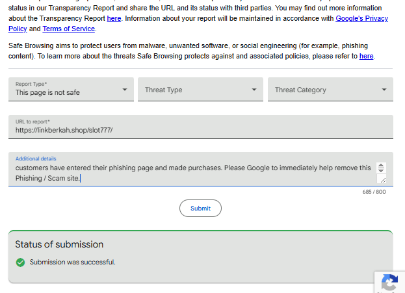This screenshot has width=405, height=293.
Task: Click the Additional details scroll up arrow
Action: (x=381, y=166)
